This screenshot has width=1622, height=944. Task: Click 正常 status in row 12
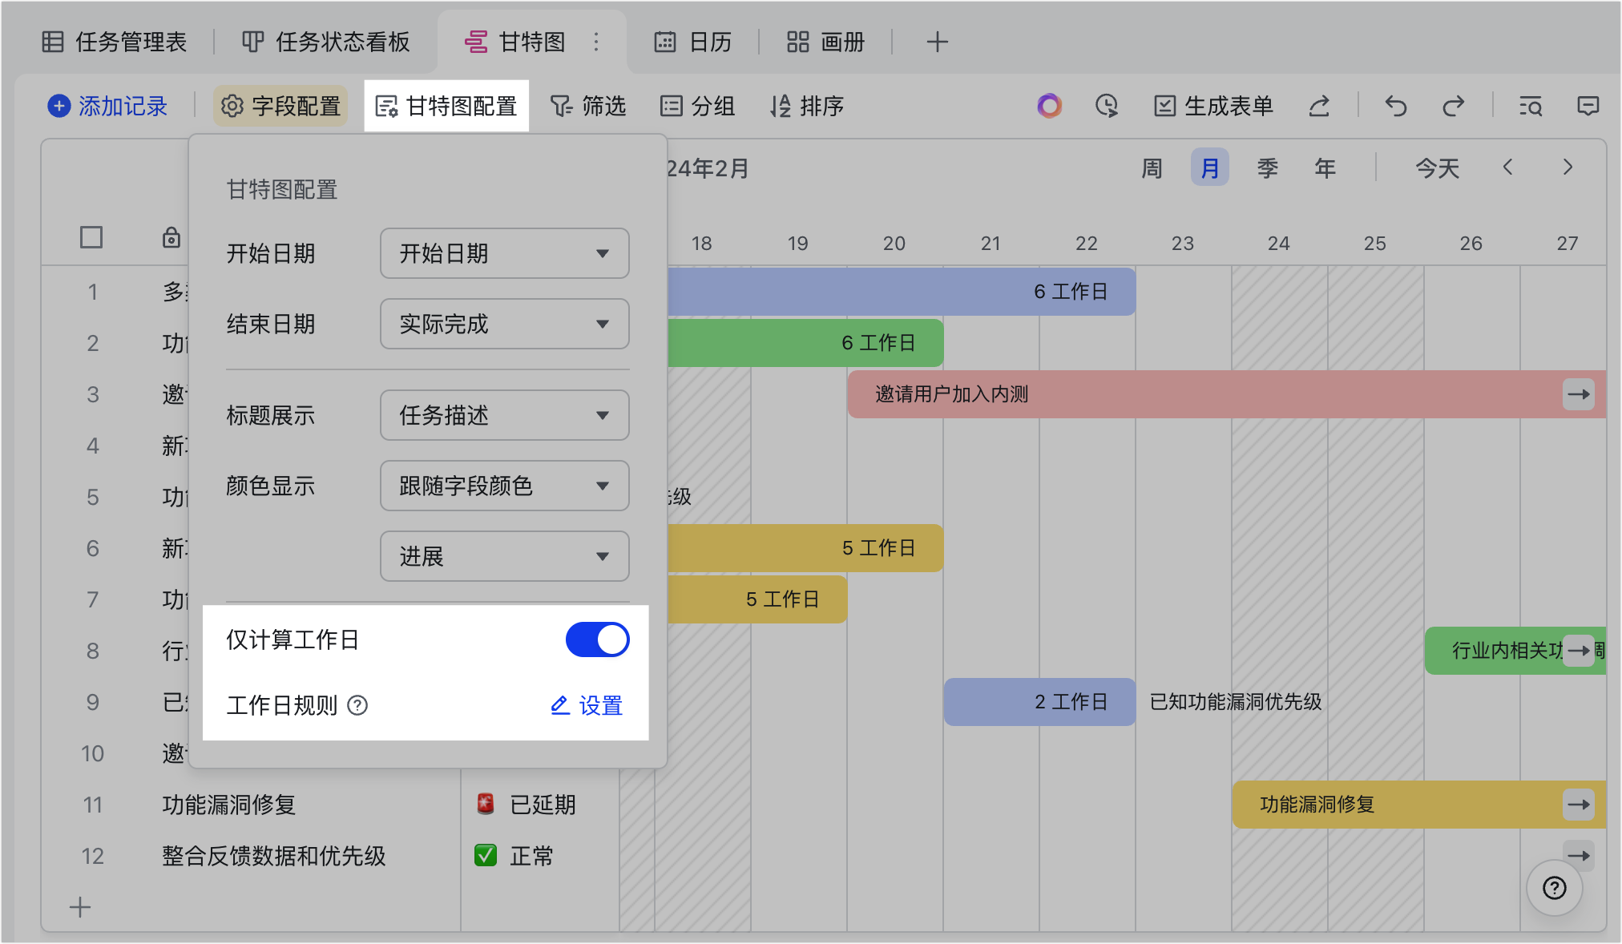[x=514, y=856]
